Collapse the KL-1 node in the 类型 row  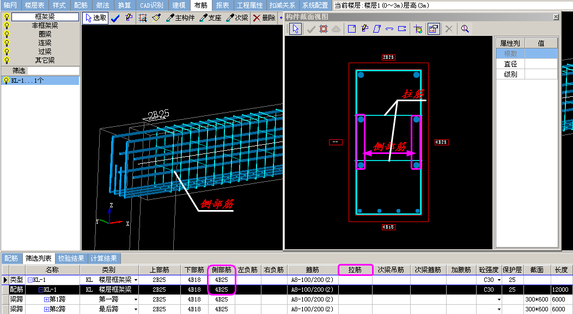tap(31, 280)
